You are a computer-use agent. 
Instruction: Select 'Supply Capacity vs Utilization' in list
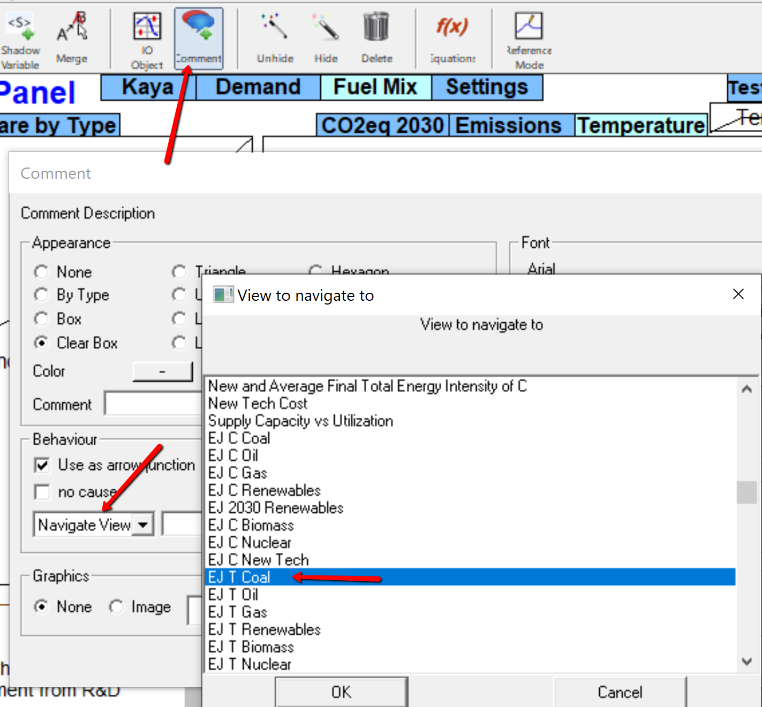(x=471, y=421)
